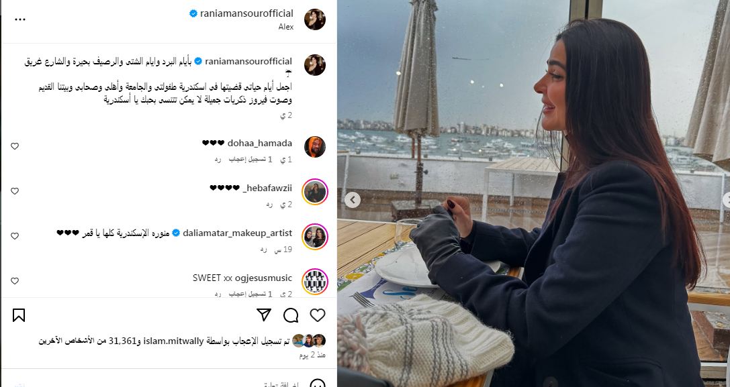The image size is (730, 387).
Task: Open ogjesusmusic's profile avatar
Action: click(x=315, y=282)
